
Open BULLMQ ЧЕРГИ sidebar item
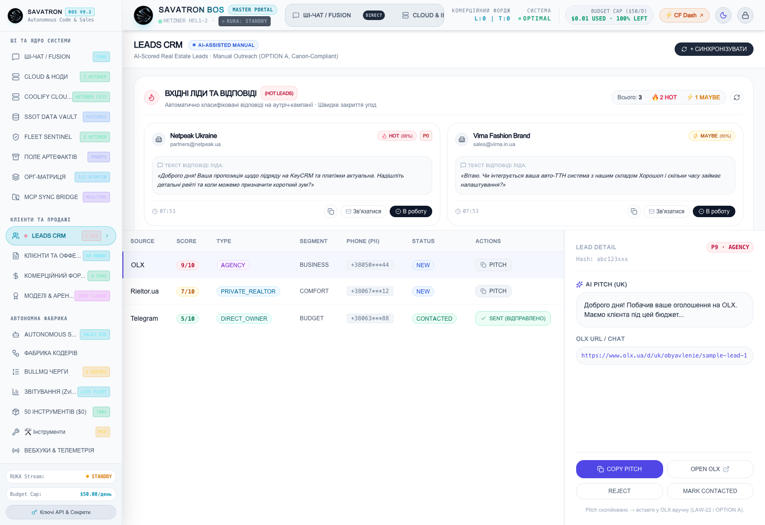tap(61, 372)
